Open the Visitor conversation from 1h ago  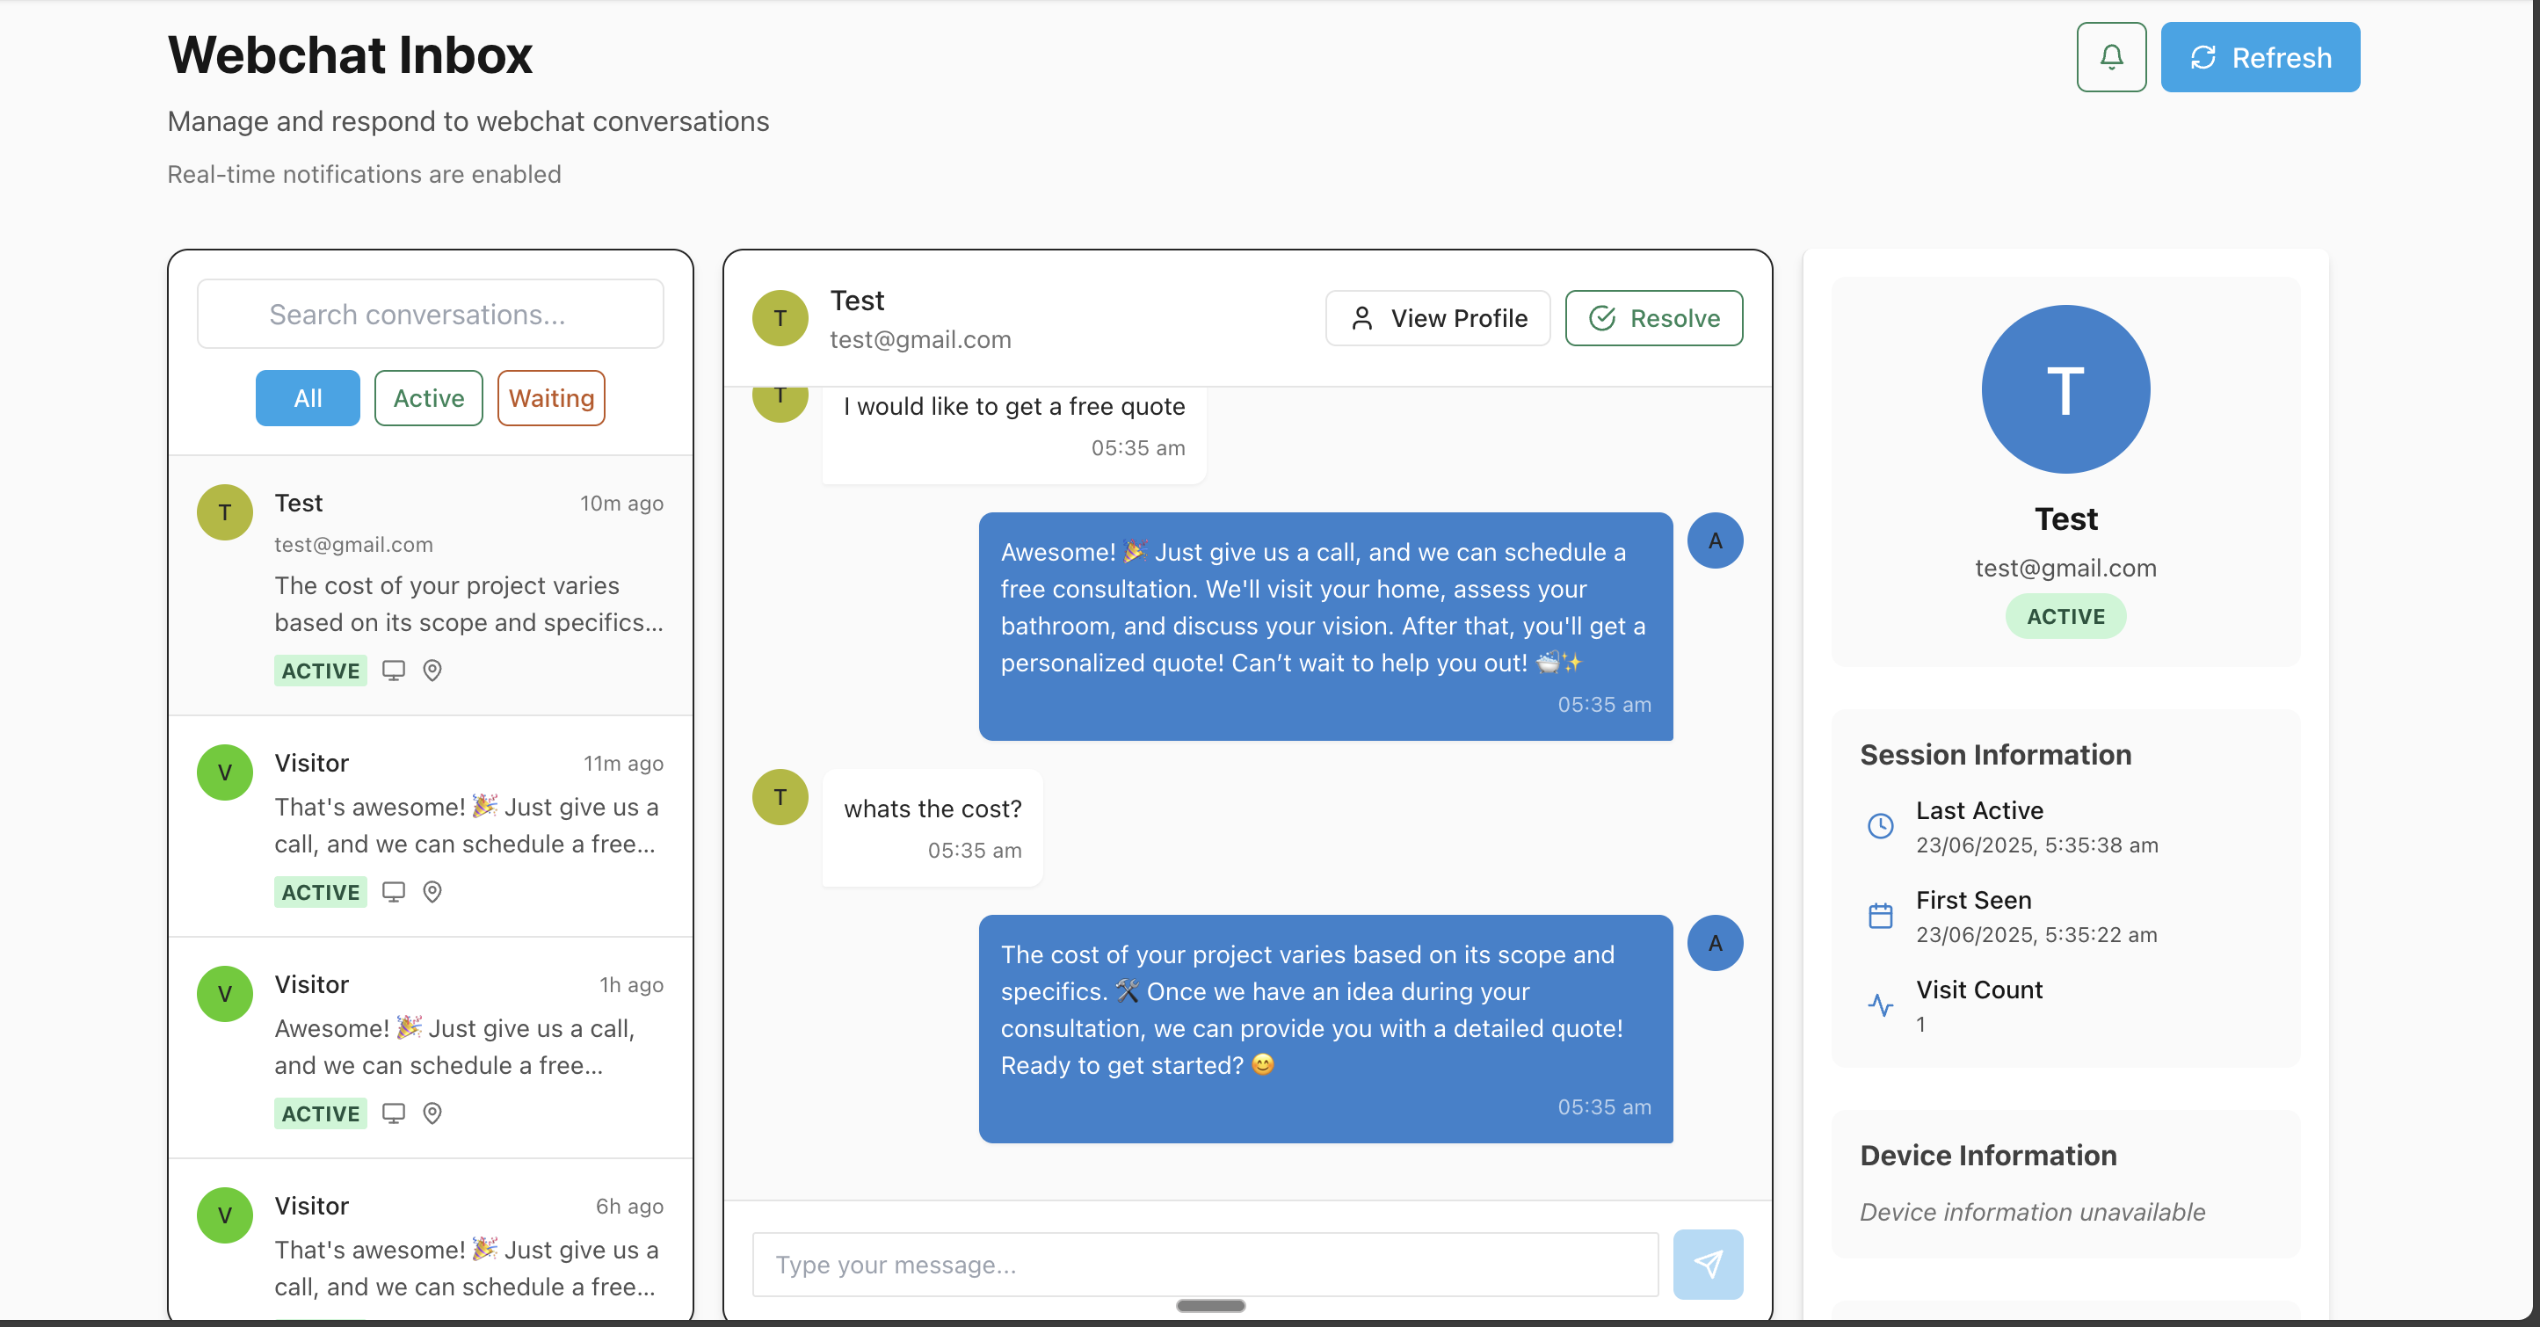click(x=430, y=1047)
